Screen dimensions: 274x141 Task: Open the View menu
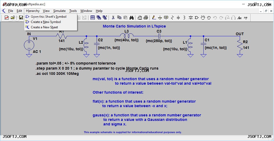[46, 11]
